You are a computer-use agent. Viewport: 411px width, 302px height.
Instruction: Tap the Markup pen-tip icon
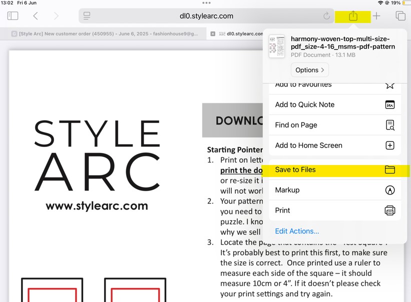click(x=390, y=190)
